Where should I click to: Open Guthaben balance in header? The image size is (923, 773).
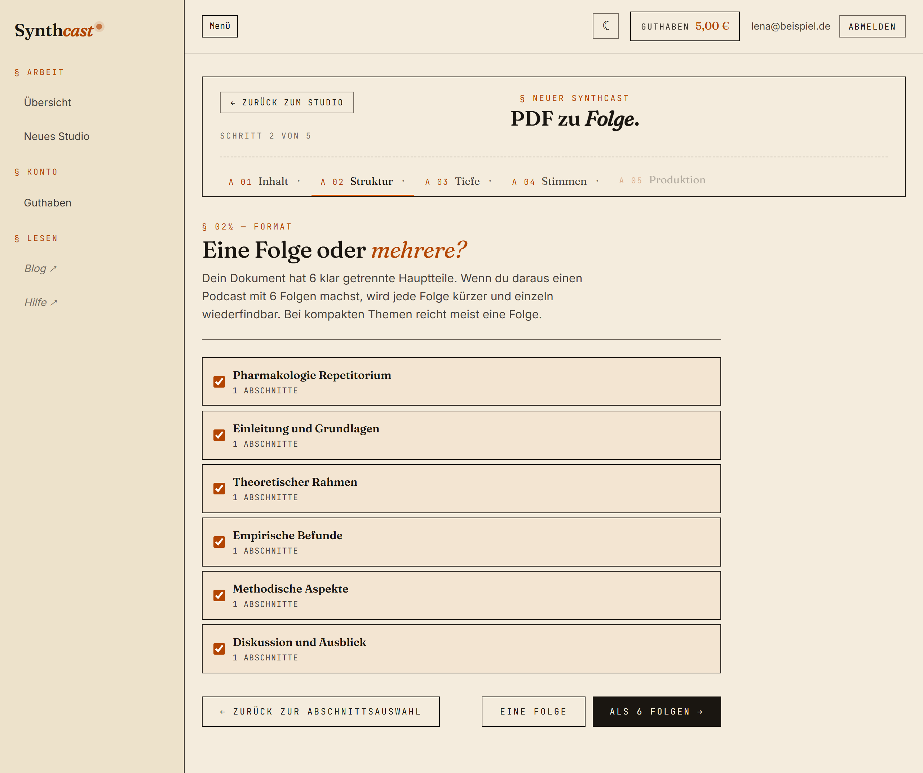pos(685,26)
